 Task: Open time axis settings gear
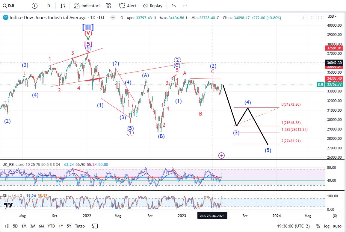tap(335, 216)
